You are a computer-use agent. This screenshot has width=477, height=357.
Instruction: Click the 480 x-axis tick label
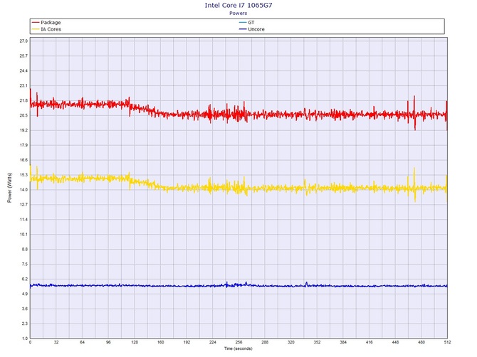pyautogui.click(x=421, y=342)
